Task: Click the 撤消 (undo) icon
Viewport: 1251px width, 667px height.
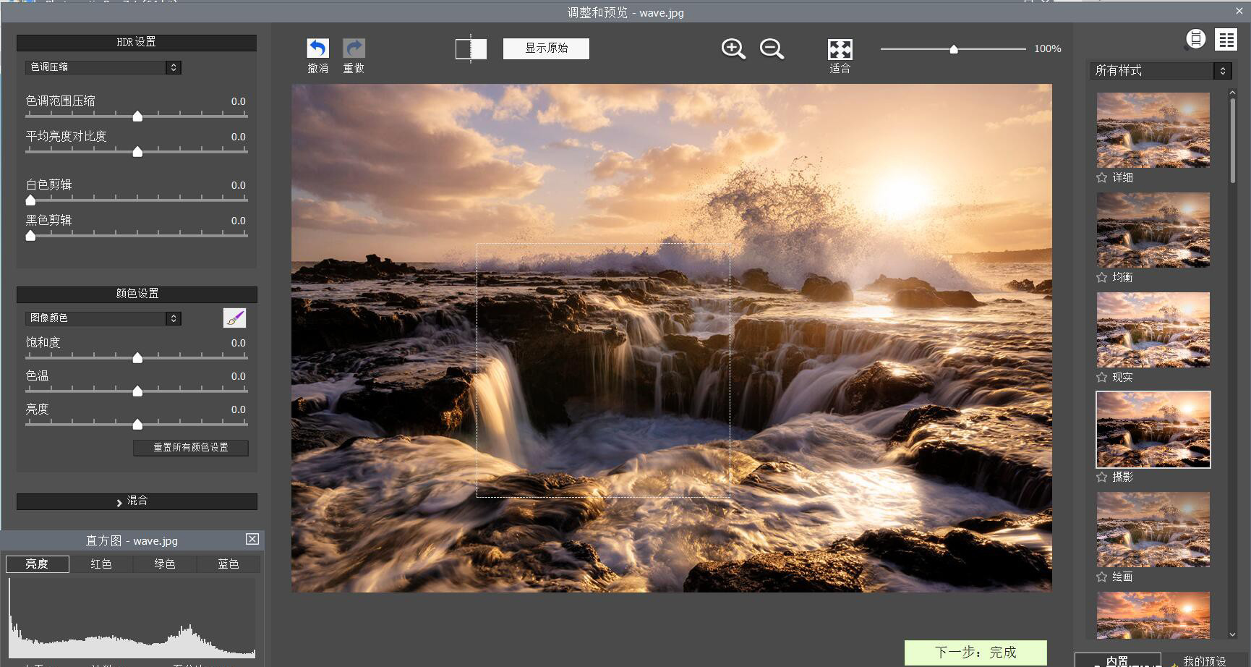Action: point(317,47)
